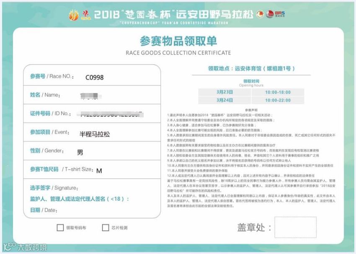
Task: Click the 参加项目 / Event label
Action: coord(50,132)
